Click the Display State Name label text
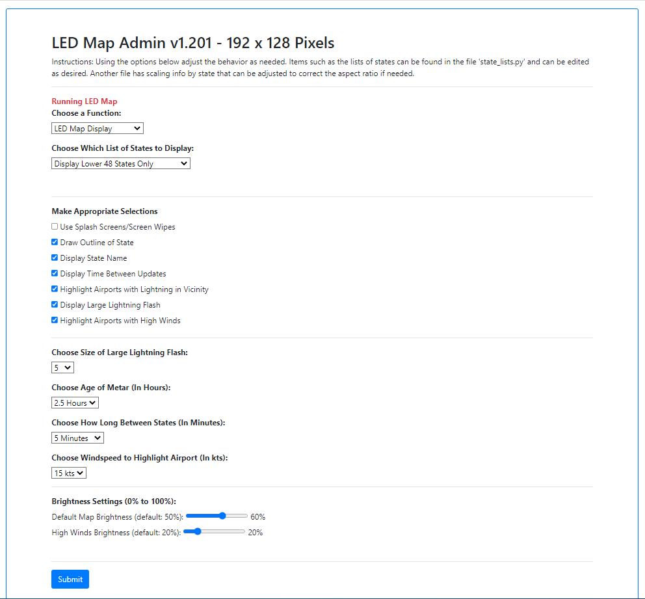 [94, 258]
